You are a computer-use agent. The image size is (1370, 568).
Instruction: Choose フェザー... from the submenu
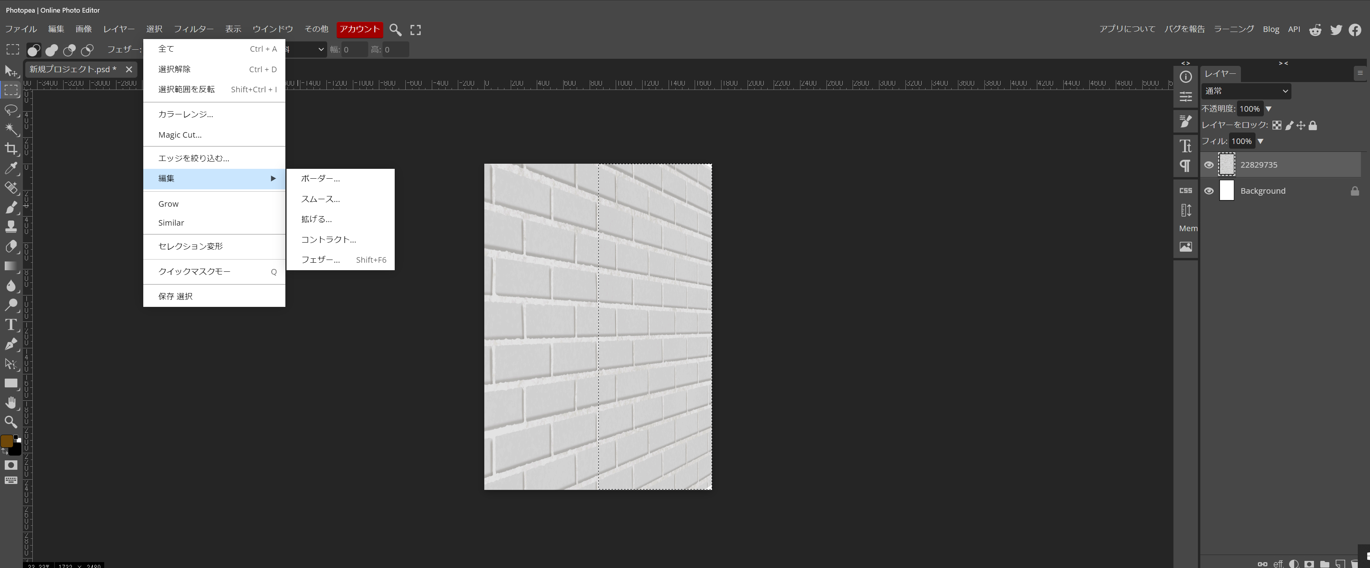pos(320,259)
